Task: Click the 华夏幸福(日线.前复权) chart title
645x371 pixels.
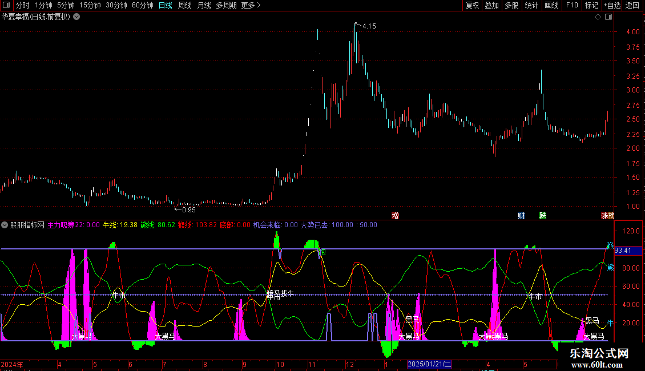Action: [x=36, y=17]
